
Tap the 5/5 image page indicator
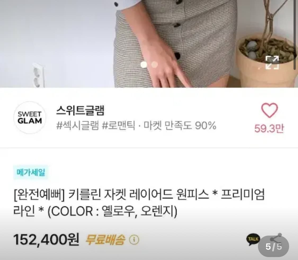point(274,247)
